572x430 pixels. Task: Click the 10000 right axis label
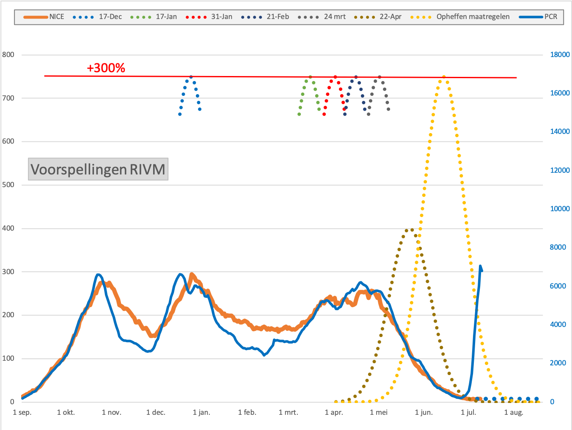[x=560, y=209]
